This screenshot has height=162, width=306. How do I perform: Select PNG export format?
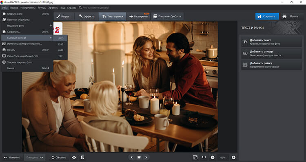coord(60,44)
